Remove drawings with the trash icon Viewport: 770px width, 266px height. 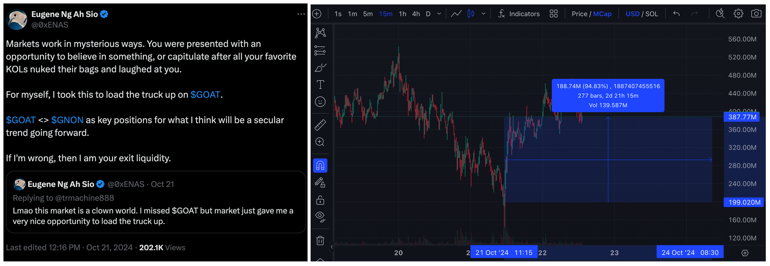pyautogui.click(x=320, y=241)
